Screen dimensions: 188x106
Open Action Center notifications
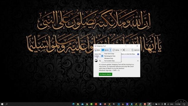tap(184, 104)
